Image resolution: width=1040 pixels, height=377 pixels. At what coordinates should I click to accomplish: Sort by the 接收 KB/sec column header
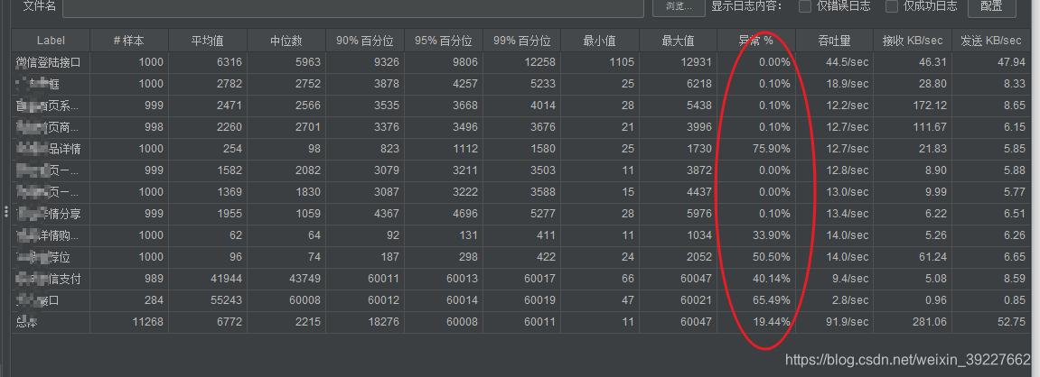coord(913,41)
